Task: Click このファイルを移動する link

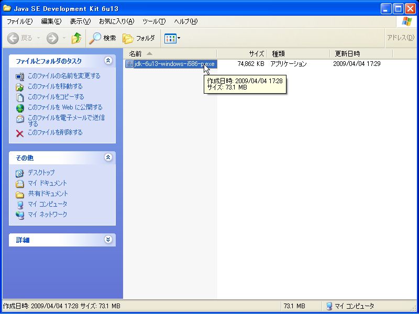Action: coord(55,86)
